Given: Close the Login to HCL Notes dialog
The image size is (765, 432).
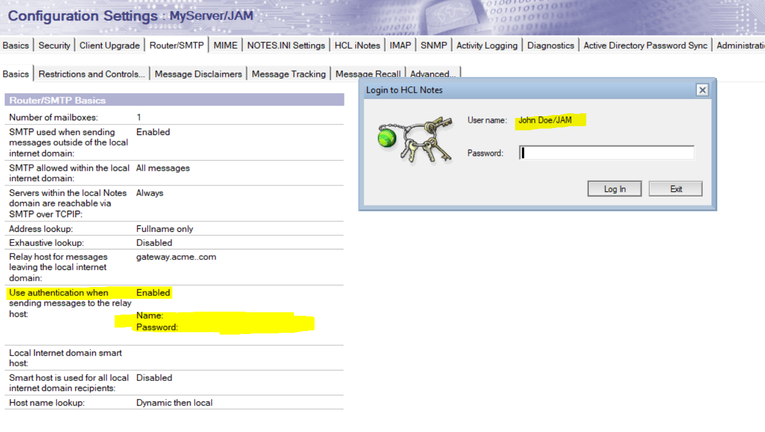Looking at the screenshot, I should tap(702, 90).
